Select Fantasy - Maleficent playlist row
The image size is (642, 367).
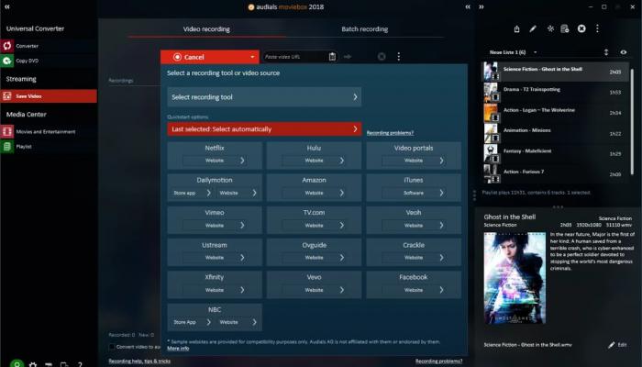coord(556,153)
